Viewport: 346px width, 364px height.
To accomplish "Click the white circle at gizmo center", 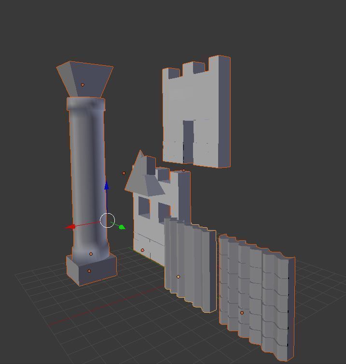I will click(x=107, y=220).
